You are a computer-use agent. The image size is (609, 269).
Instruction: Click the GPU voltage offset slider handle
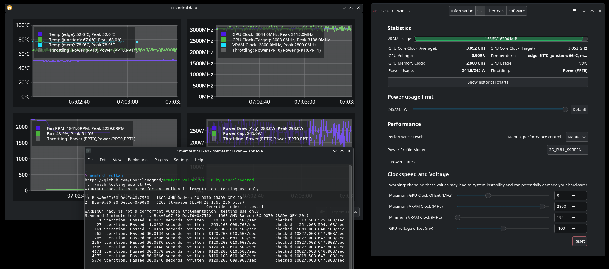coord(503,229)
